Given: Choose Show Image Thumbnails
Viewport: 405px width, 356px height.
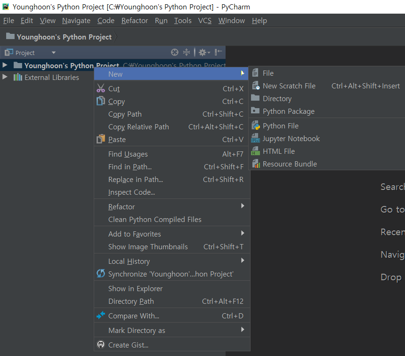Looking at the screenshot, I should pyautogui.click(x=172, y=246).
